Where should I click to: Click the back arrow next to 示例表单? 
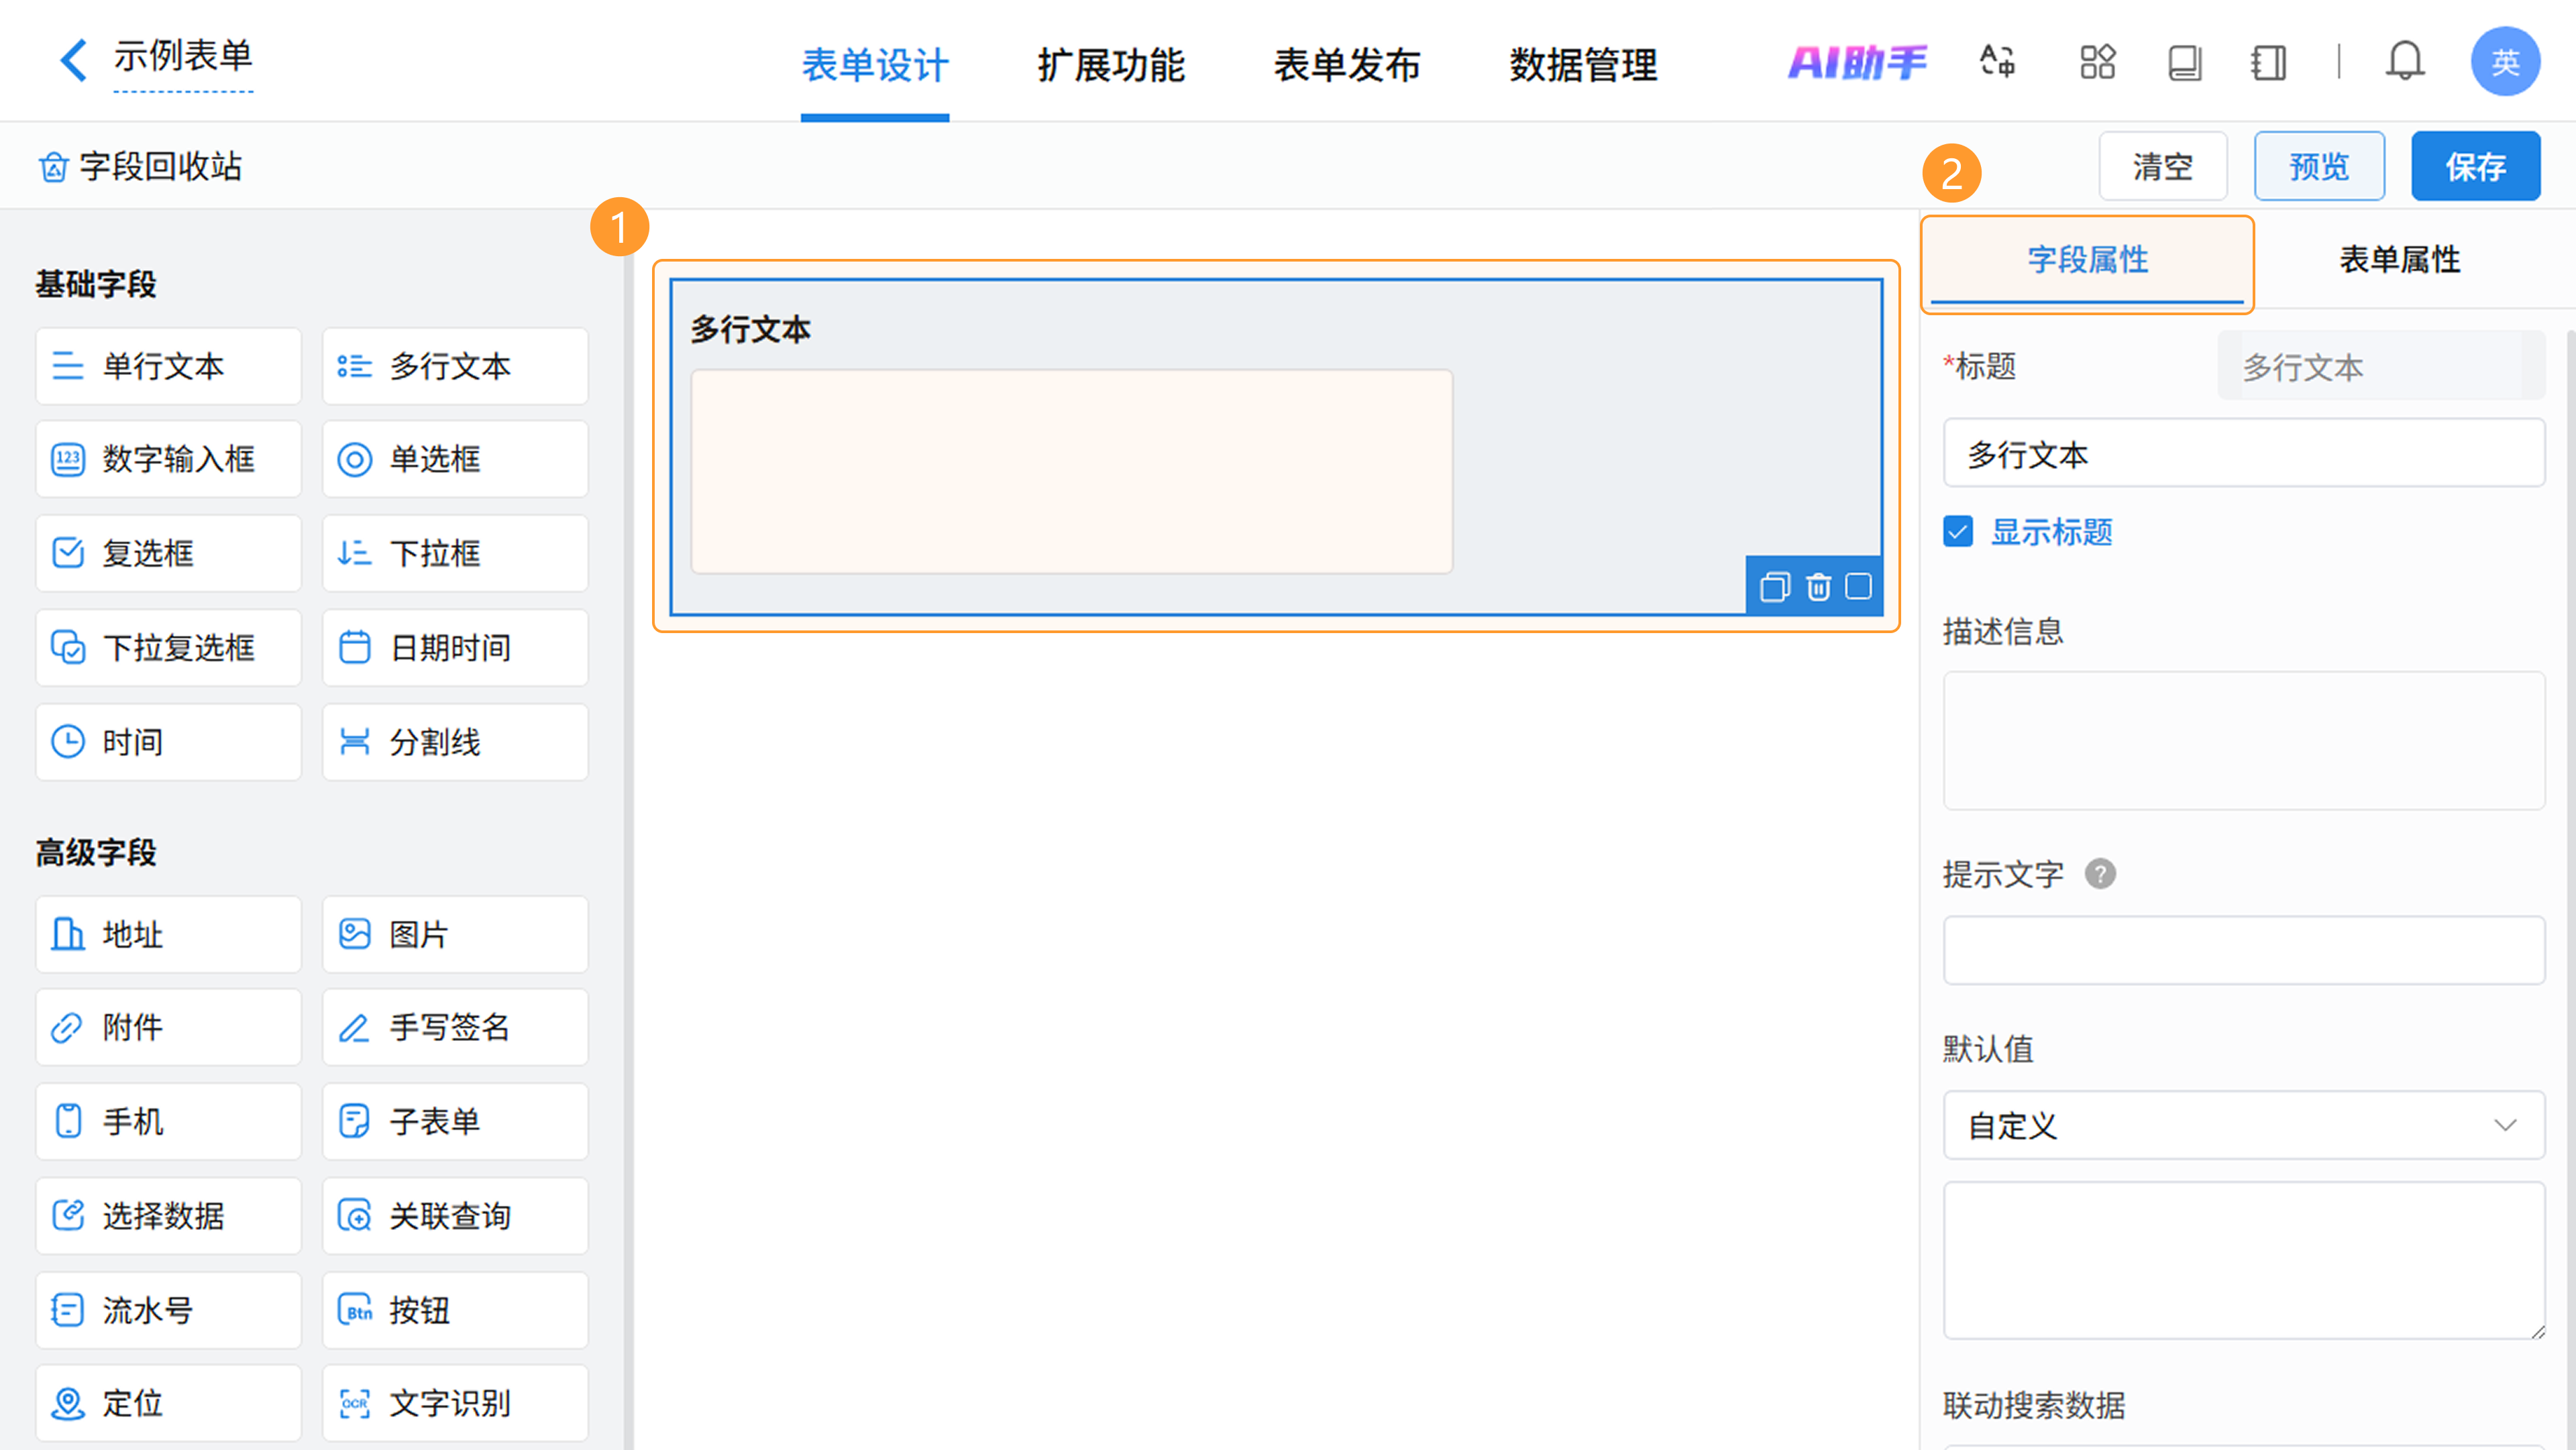click(72, 60)
